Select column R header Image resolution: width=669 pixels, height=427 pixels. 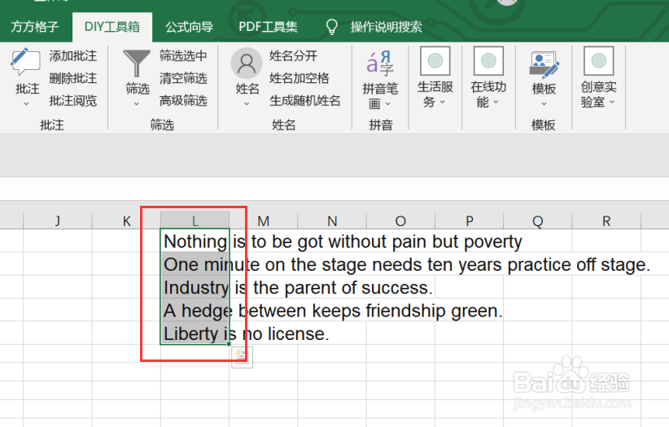pos(606,220)
